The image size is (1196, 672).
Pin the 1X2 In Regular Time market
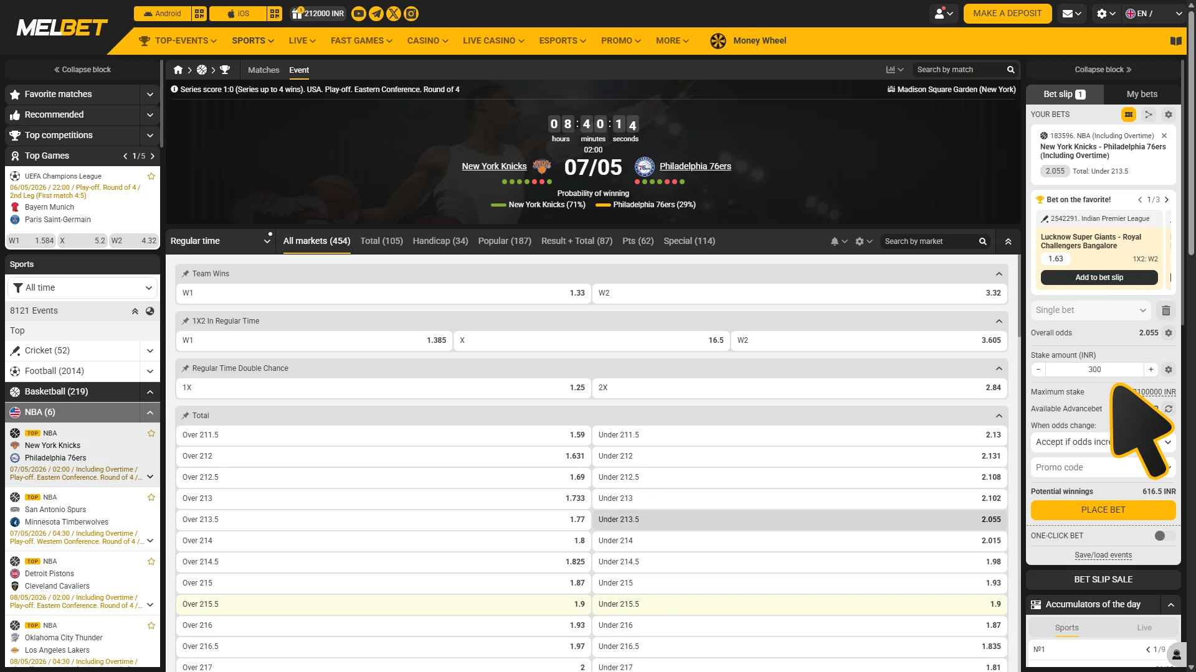tap(185, 321)
